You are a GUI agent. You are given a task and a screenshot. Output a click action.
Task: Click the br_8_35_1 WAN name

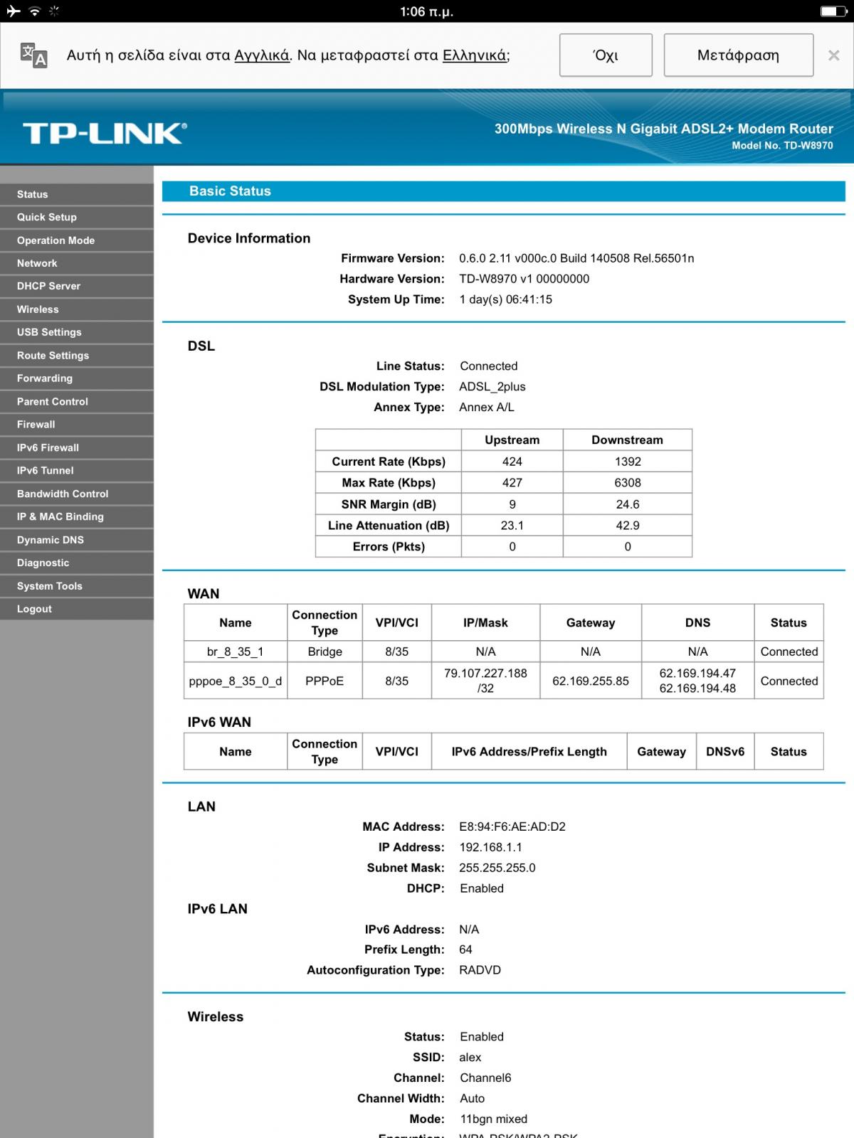pos(236,652)
